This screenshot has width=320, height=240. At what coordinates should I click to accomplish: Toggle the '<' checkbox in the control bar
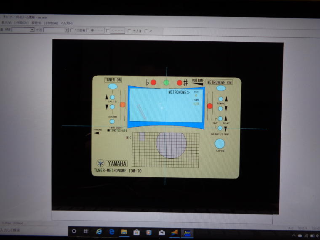point(146,31)
